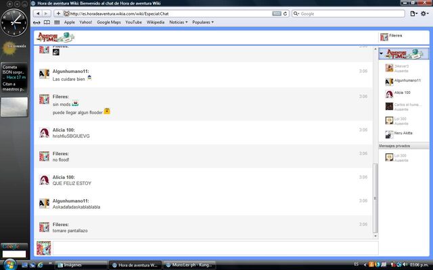Click the ES language indicator in taskbar
The width and height of the screenshot is (433, 270).
click(357, 265)
